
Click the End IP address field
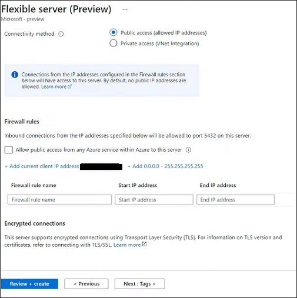(x=236, y=200)
